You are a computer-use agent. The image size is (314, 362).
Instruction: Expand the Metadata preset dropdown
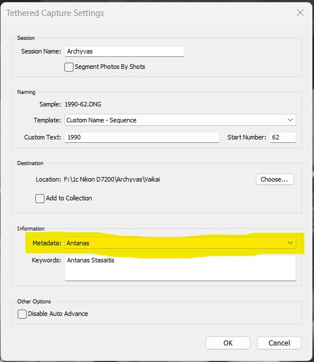point(180,243)
